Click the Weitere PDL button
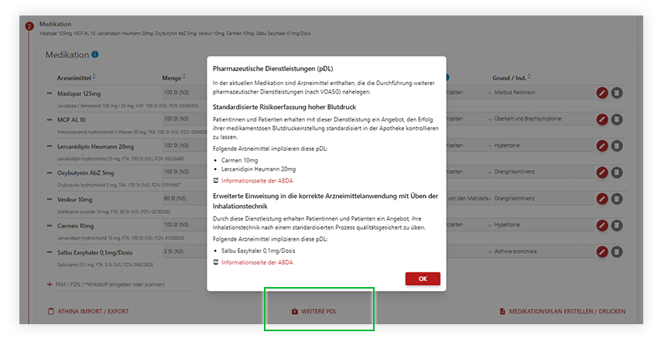The height and width of the screenshot is (342, 661). coord(319,312)
